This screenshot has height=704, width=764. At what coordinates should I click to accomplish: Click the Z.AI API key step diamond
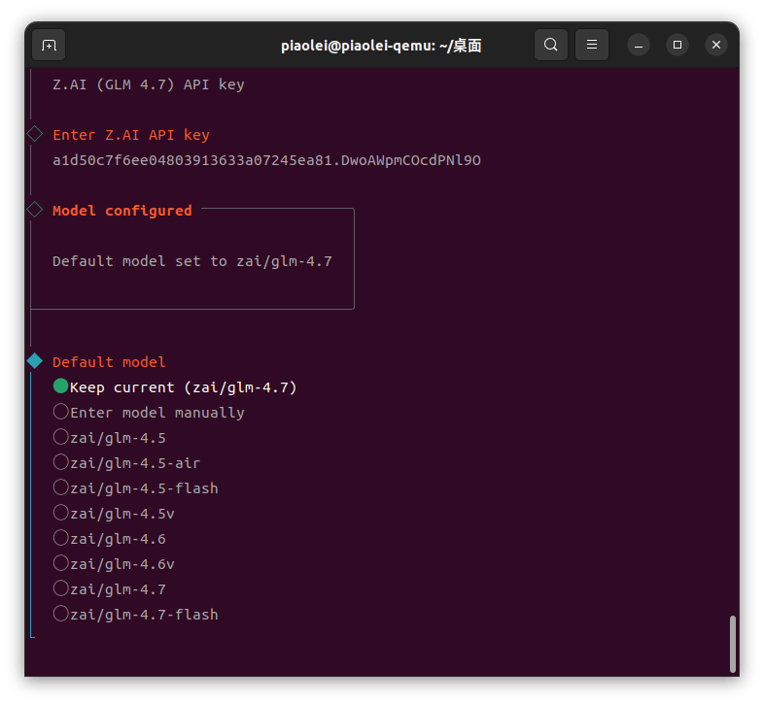click(35, 134)
